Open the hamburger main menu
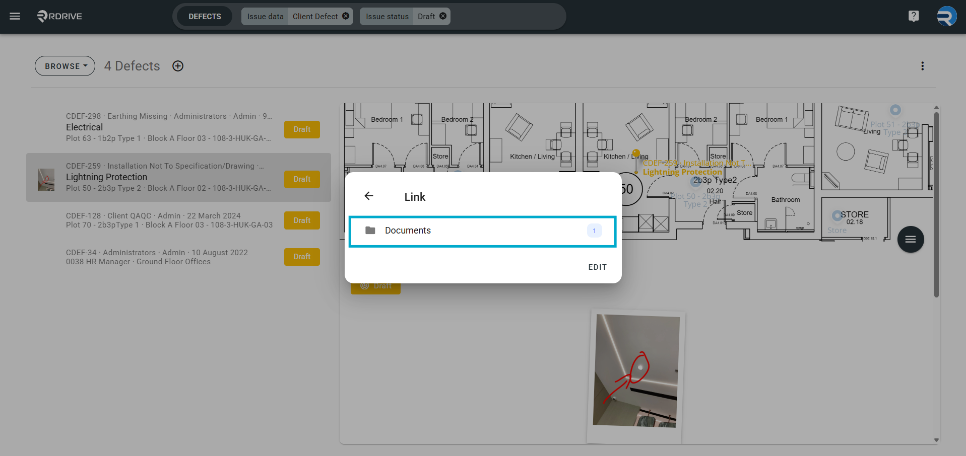Viewport: 966px width, 456px height. [15, 16]
